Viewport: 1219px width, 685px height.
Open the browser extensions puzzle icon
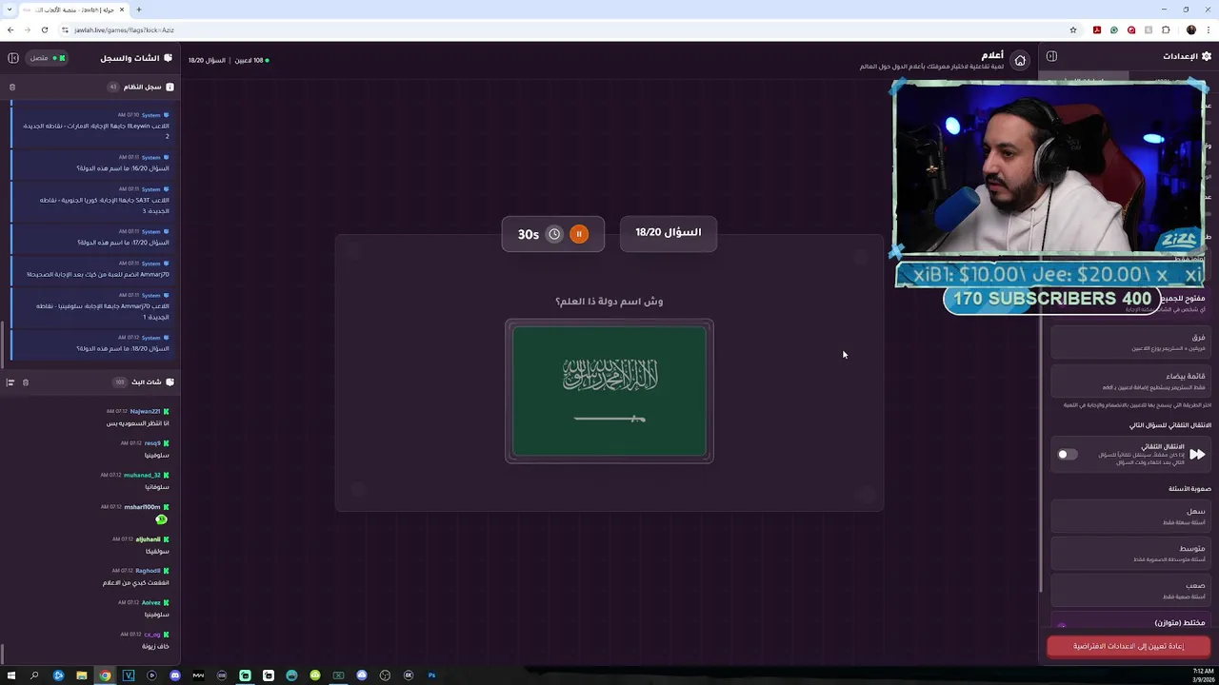tap(1166, 29)
